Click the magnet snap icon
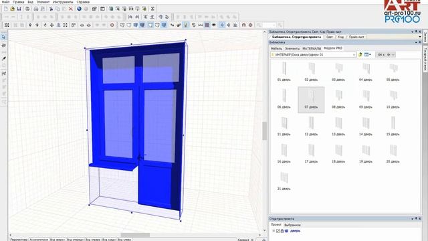 243,25
